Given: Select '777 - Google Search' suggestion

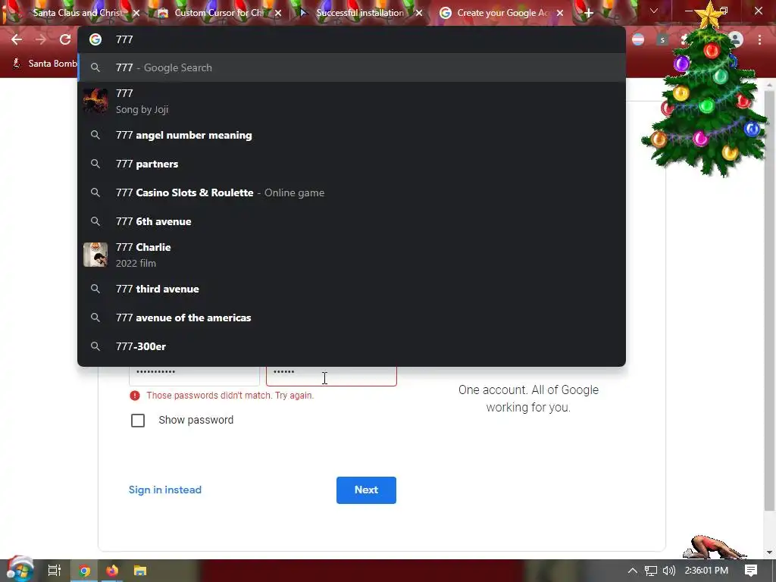Looking at the screenshot, I should (x=352, y=67).
